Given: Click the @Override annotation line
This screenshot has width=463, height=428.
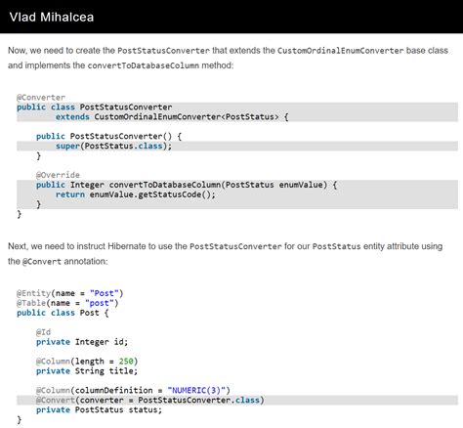Looking at the screenshot, I should pos(58,175).
